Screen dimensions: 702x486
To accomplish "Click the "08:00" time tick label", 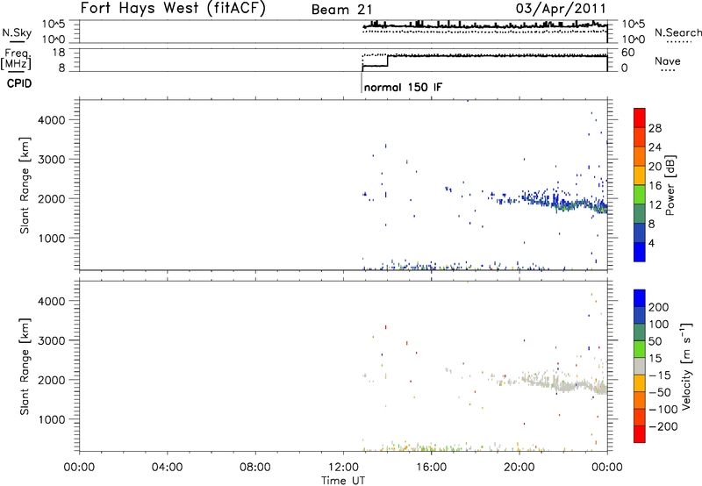I will [255, 468].
